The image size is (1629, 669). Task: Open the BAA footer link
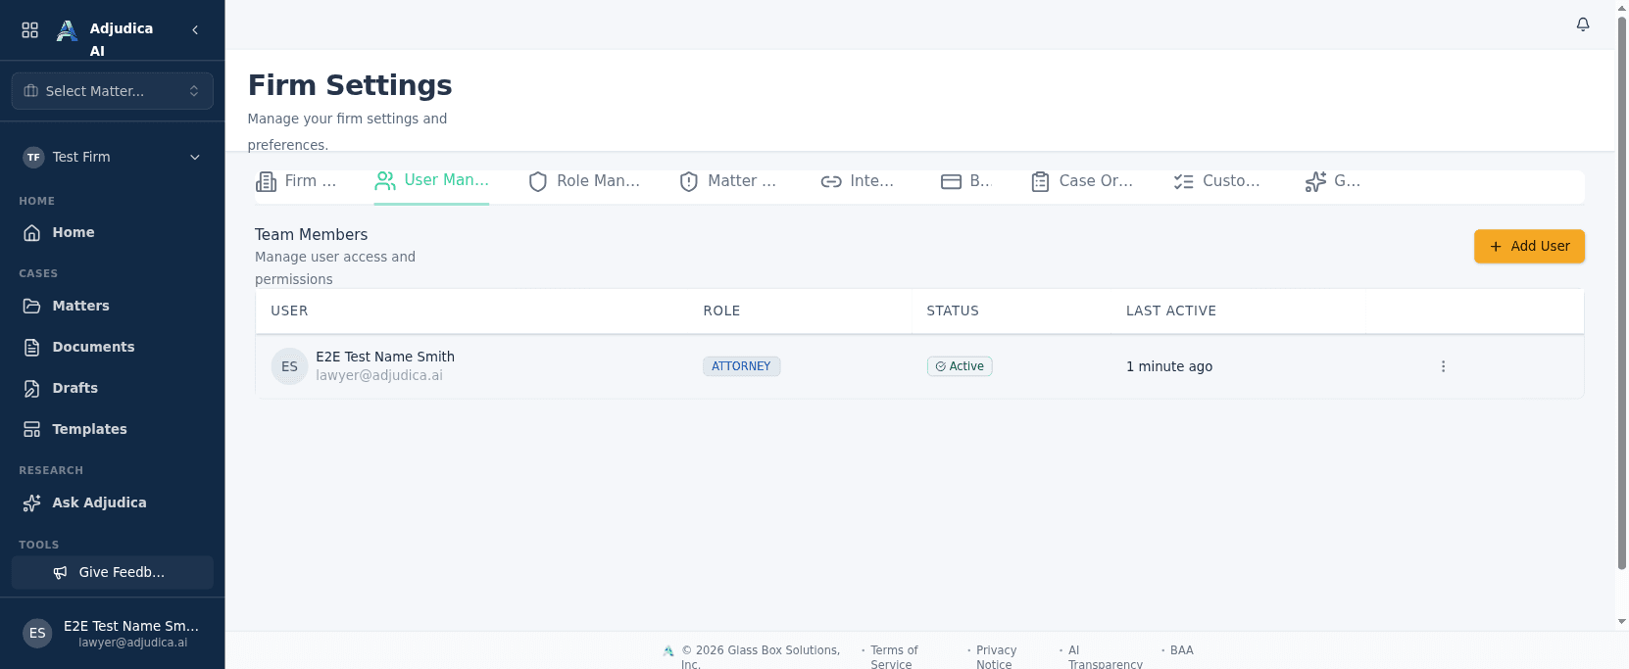pyautogui.click(x=1182, y=650)
